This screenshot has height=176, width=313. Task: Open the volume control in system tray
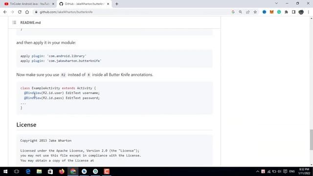(x=279, y=172)
